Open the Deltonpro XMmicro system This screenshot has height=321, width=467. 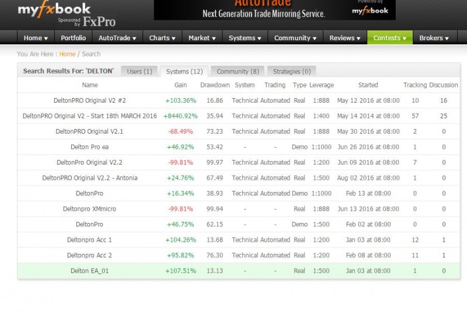(89, 209)
